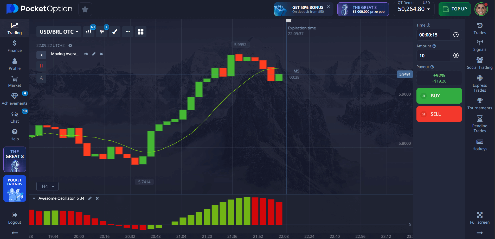
Task: Select the drawing brush tool
Action: coord(115,32)
